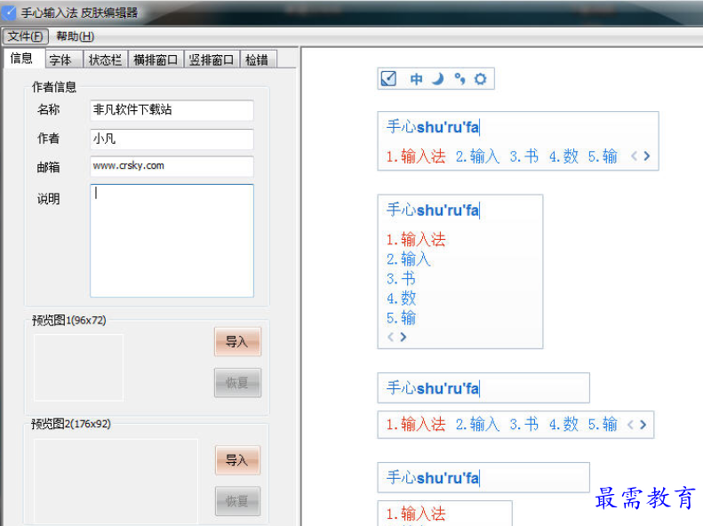Select candidate 5.输 in split candidate bar
The height and width of the screenshot is (526, 703).
coord(603,424)
